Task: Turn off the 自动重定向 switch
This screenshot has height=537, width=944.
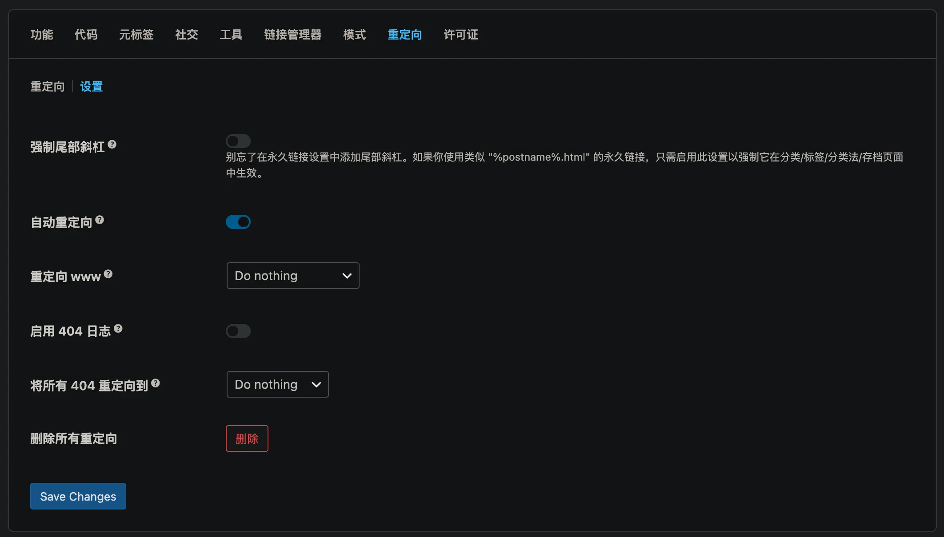Action: click(238, 222)
